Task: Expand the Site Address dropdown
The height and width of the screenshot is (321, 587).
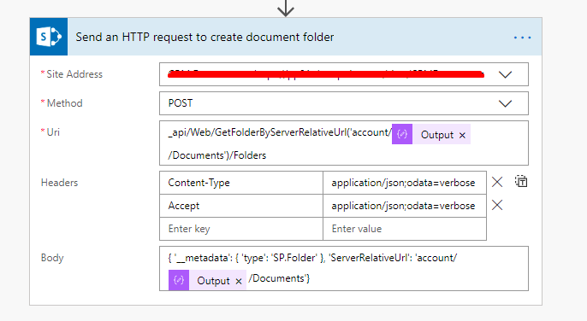Action: pyautogui.click(x=505, y=75)
